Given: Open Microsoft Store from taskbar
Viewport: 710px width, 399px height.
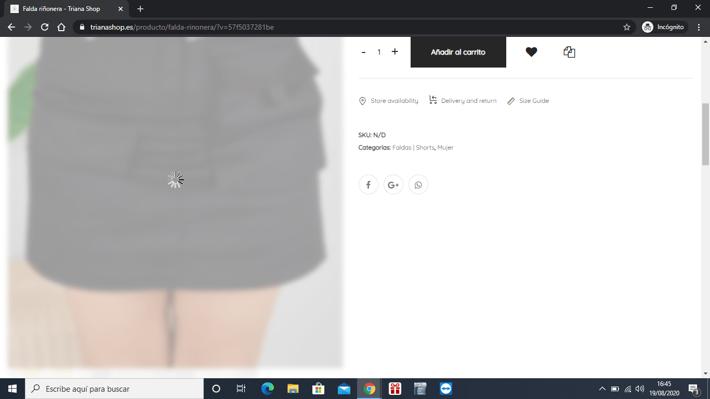Looking at the screenshot, I should click(318, 389).
